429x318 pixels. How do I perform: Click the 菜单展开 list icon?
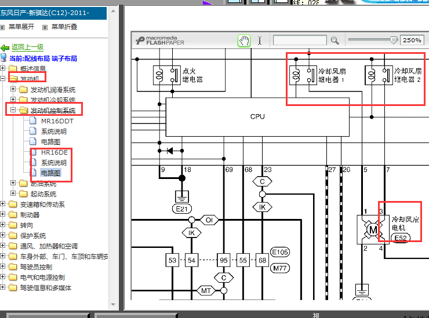tap(2, 27)
